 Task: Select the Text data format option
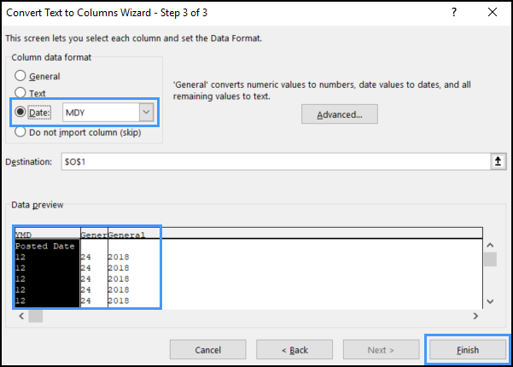coord(20,93)
